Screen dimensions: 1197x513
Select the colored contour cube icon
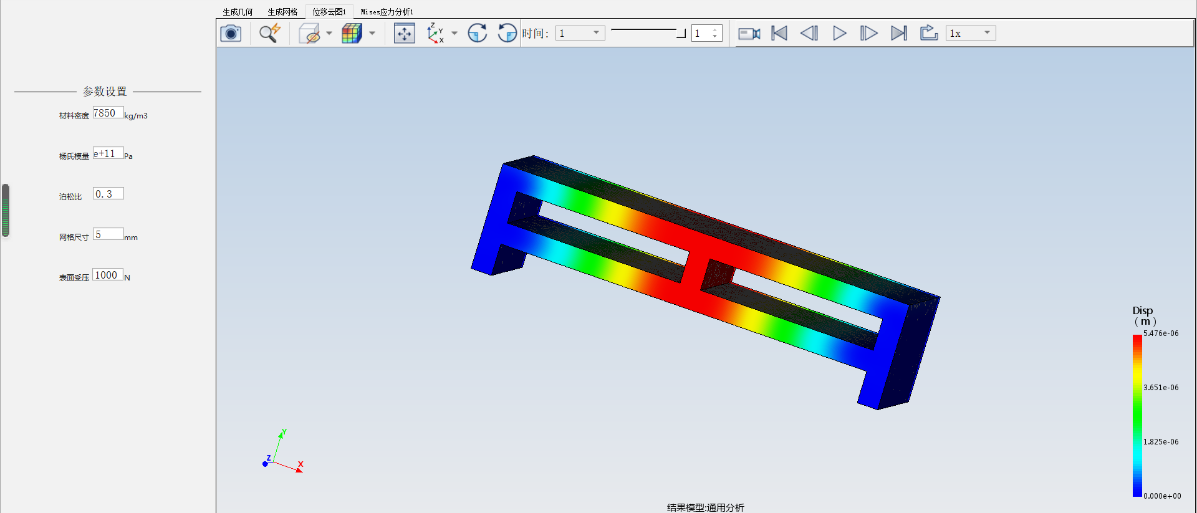pos(352,33)
